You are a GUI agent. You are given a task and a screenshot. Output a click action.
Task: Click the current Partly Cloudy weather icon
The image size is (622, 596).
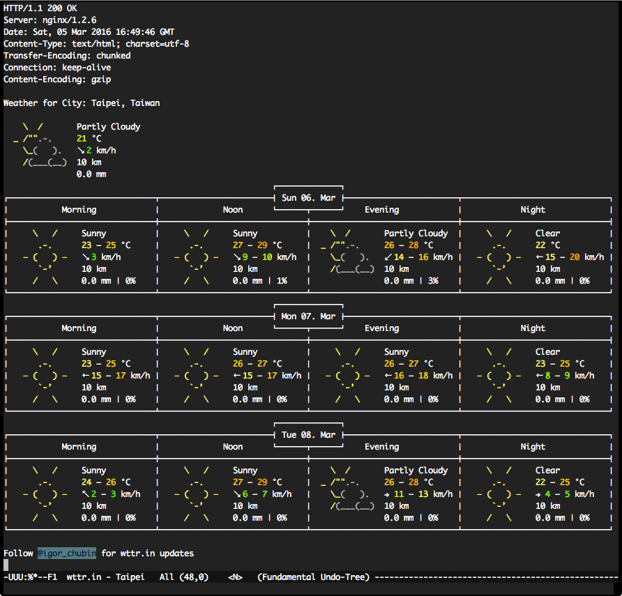pyautogui.click(x=40, y=145)
